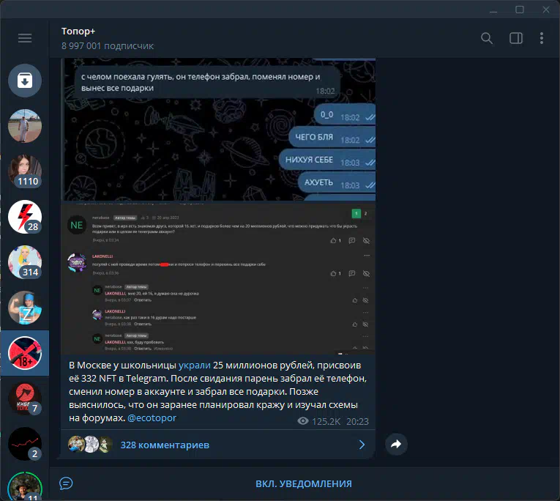Open the chat with 1110 unread messages
The width and height of the screenshot is (560, 501).
click(25, 171)
